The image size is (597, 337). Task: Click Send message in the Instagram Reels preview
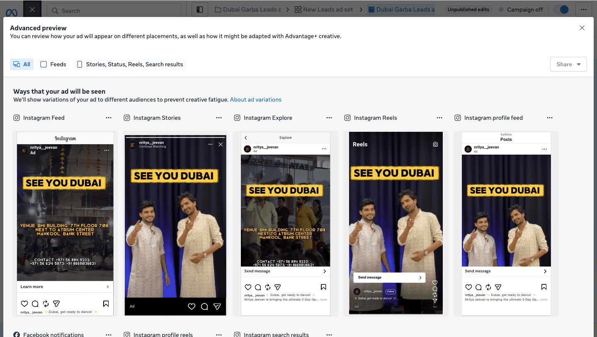[389, 277]
